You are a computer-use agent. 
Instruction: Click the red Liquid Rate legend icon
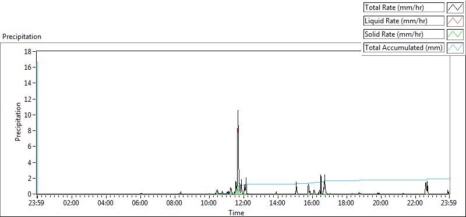tap(455, 21)
